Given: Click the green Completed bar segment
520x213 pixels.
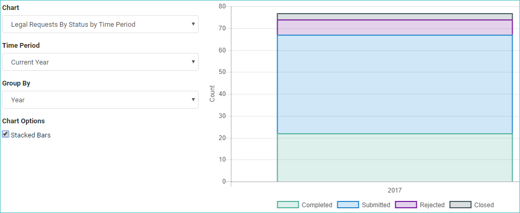Looking at the screenshot, I should click(x=395, y=158).
